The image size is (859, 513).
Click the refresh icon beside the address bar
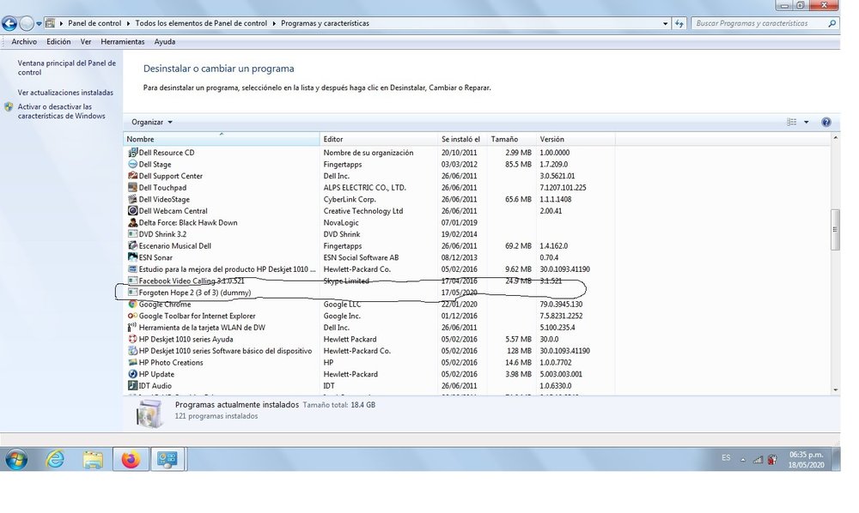pyautogui.click(x=679, y=23)
